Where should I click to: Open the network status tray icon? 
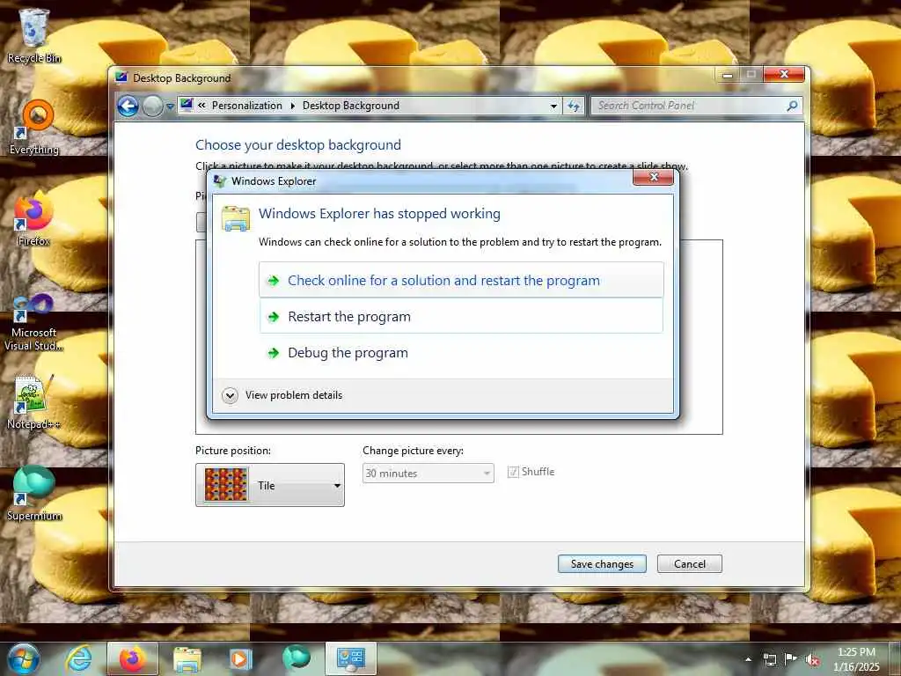click(x=769, y=659)
